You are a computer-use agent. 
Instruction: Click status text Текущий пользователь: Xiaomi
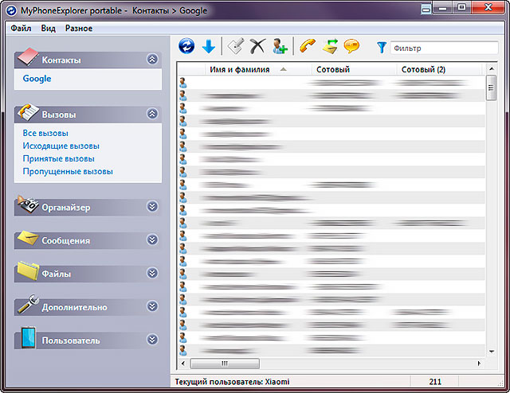click(232, 382)
